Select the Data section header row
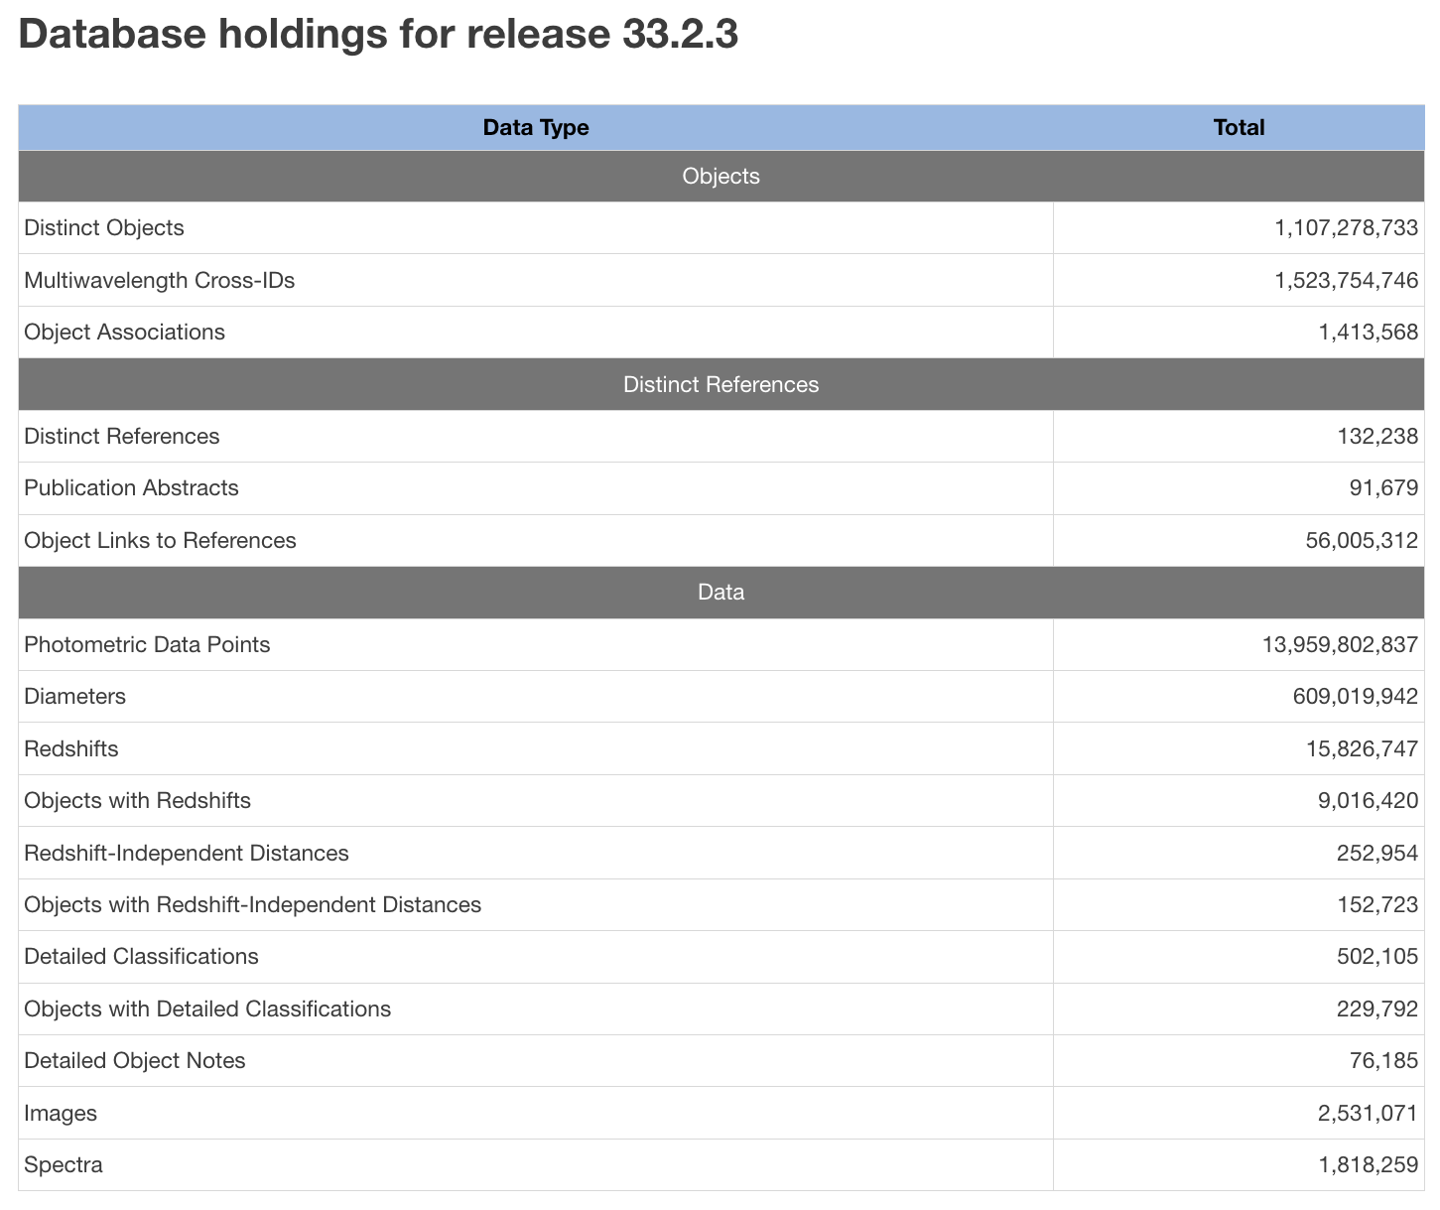This screenshot has width=1440, height=1210. coord(720,593)
